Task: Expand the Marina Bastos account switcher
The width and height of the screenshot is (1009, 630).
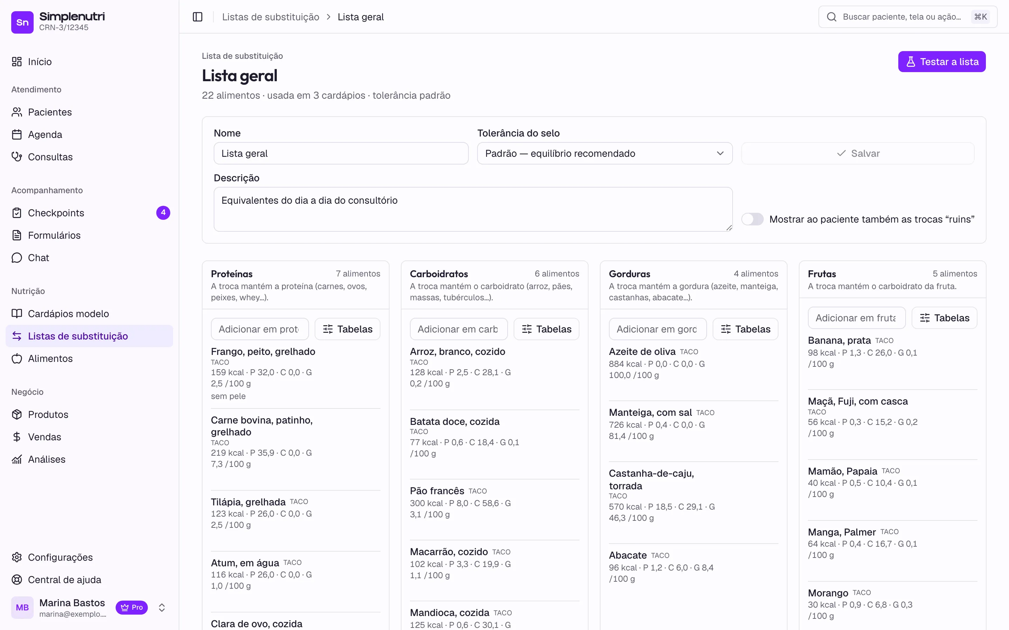Action: [x=162, y=608]
